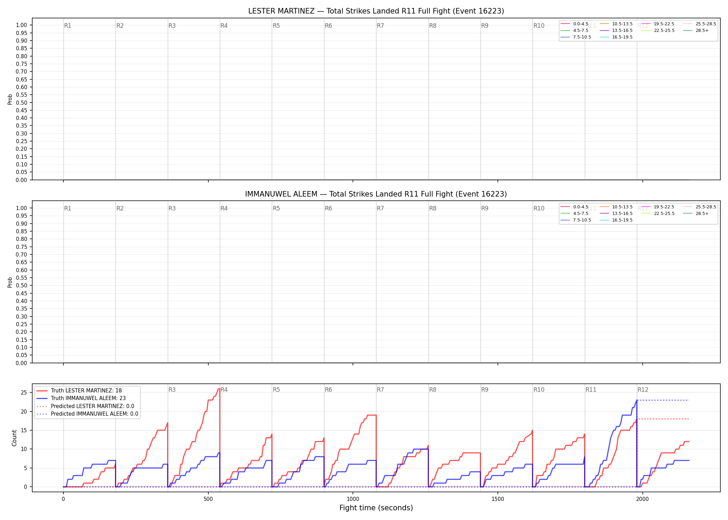Click the 'Count' y-axis label

click(x=14, y=438)
